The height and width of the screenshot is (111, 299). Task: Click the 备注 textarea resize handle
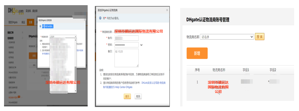138,66
